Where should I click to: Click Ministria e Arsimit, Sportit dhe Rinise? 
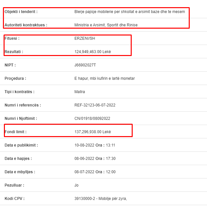pos(106,25)
